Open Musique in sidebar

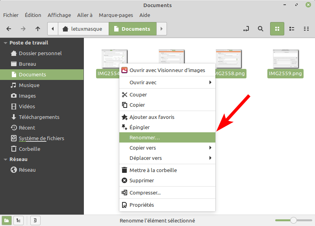pos(42,85)
